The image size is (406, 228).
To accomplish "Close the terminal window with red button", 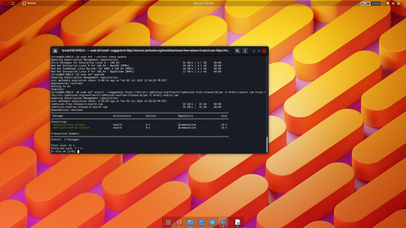I will pyautogui.click(x=264, y=51).
